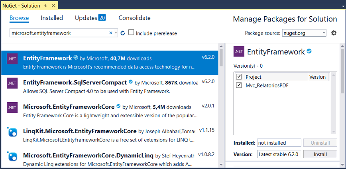Viewport: 346px width, 169px height.
Task: Click the .NET icon of EntityFramework.SqlServerCompact
Action: (12, 83)
